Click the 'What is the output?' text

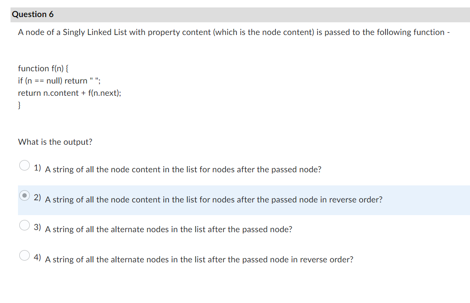pos(55,142)
